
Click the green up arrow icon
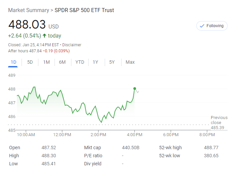[x=44, y=36]
